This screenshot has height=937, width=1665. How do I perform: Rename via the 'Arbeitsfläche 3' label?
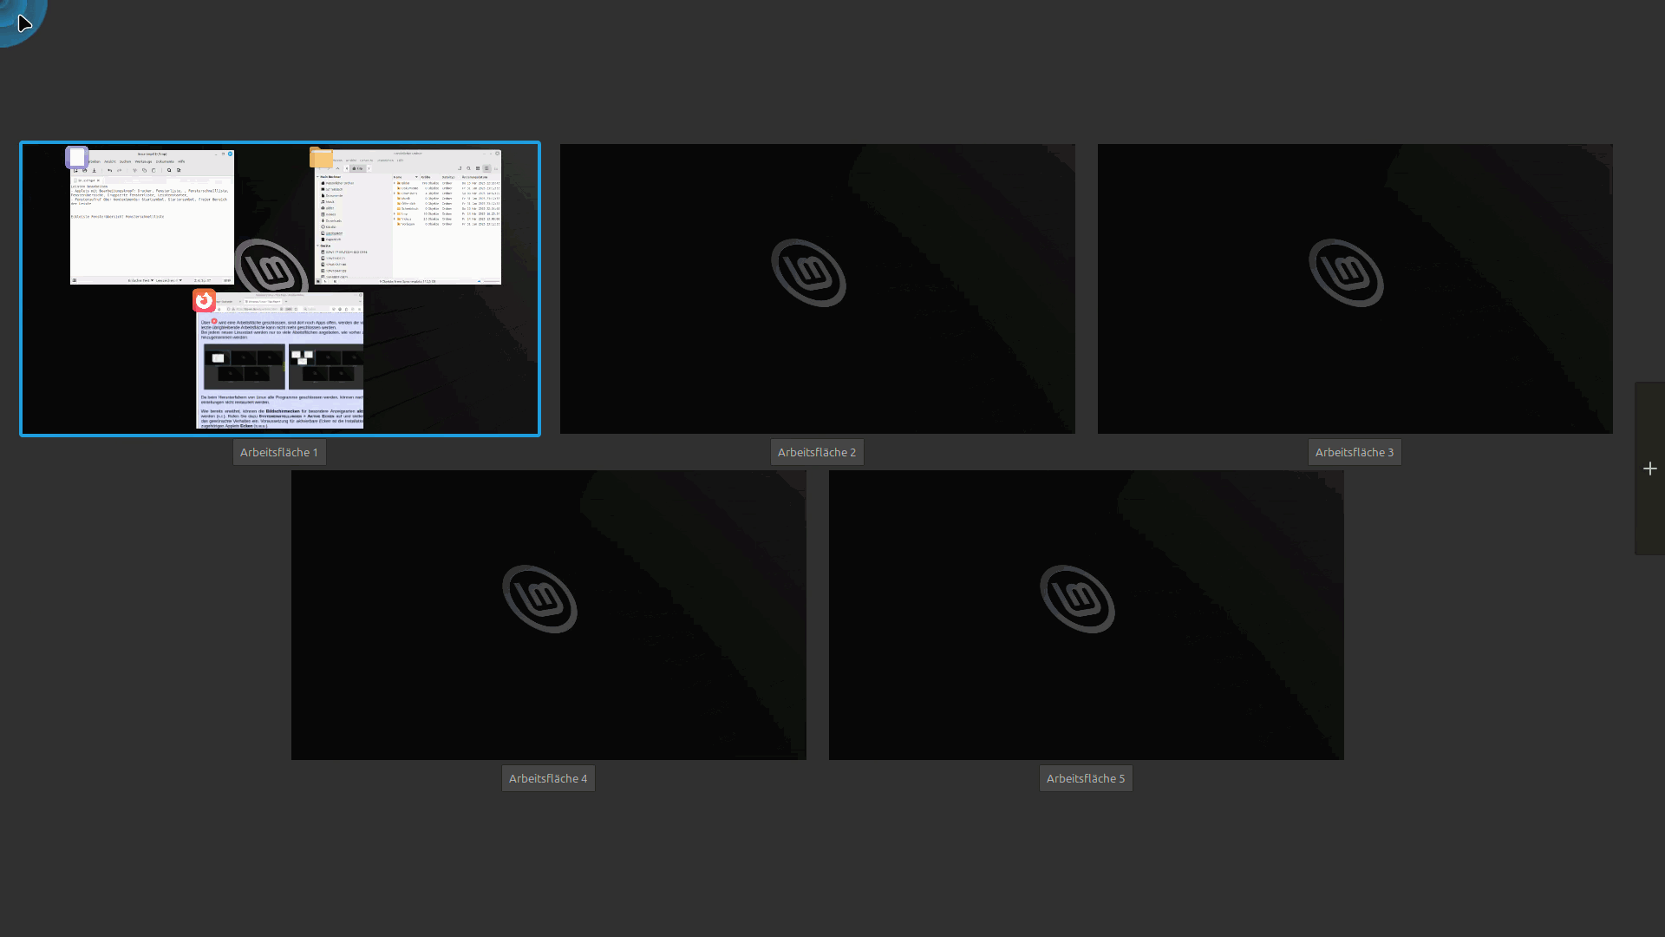[x=1355, y=452]
